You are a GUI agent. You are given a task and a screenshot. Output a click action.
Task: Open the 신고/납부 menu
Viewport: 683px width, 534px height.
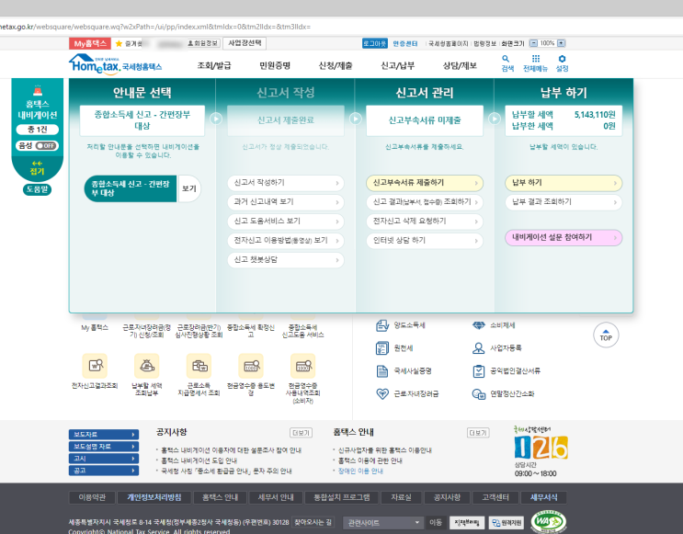coord(398,66)
